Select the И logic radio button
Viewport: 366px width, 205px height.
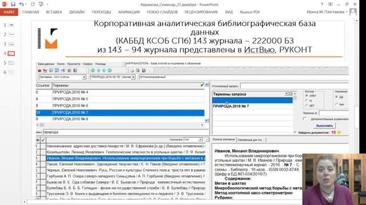pos(307,101)
